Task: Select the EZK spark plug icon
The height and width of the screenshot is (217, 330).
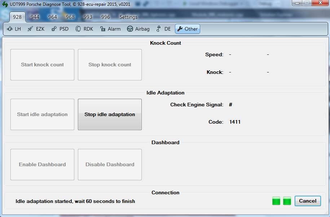Action: (31, 29)
